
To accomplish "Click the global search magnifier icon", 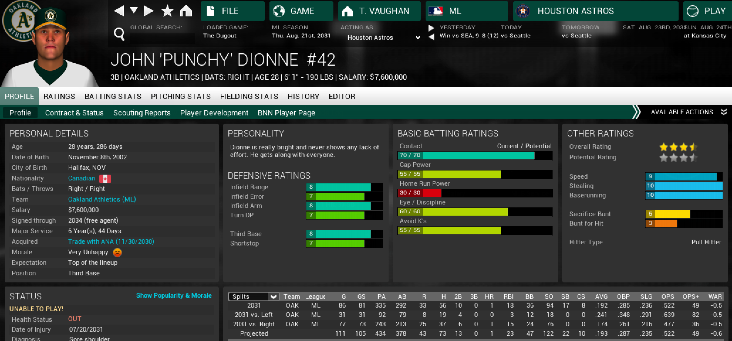I will 119,34.
